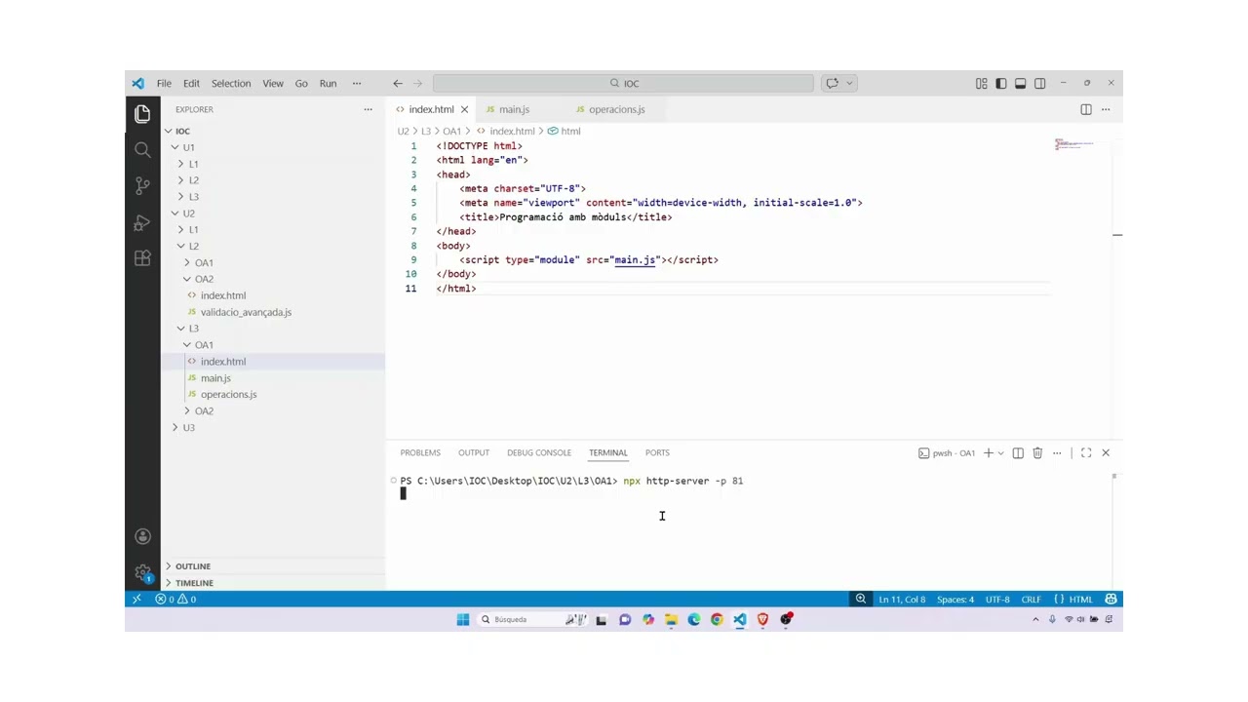
Task: Open the Selection menu
Action: [x=231, y=84]
